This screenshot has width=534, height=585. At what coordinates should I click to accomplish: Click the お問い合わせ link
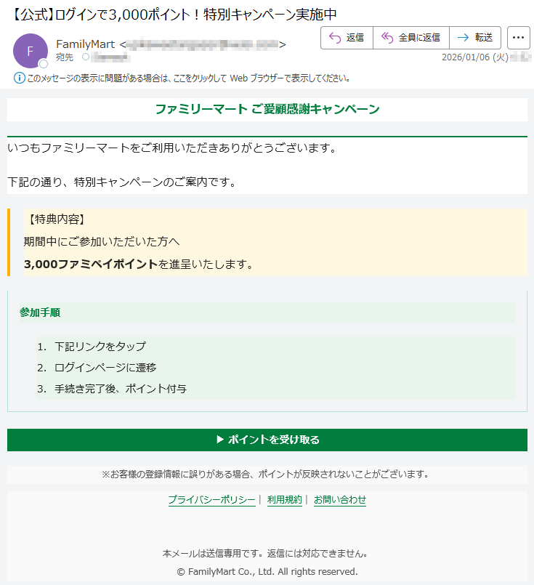click(339, 500)
